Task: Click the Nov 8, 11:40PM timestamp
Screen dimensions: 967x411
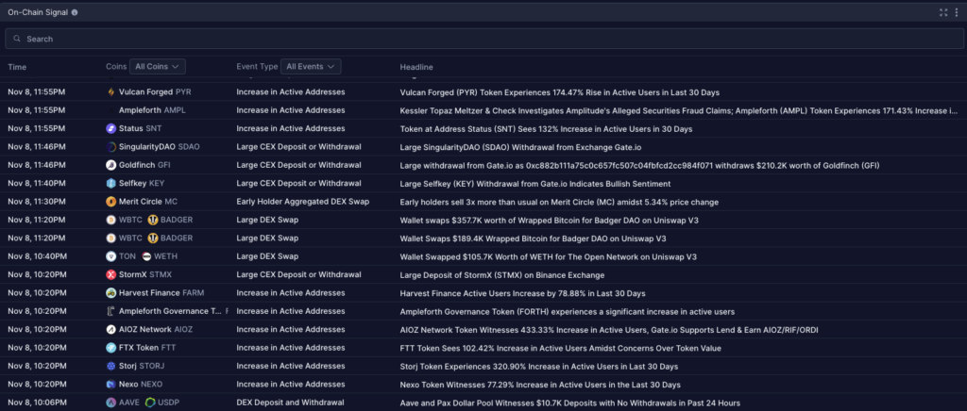Action: point(37,184)
